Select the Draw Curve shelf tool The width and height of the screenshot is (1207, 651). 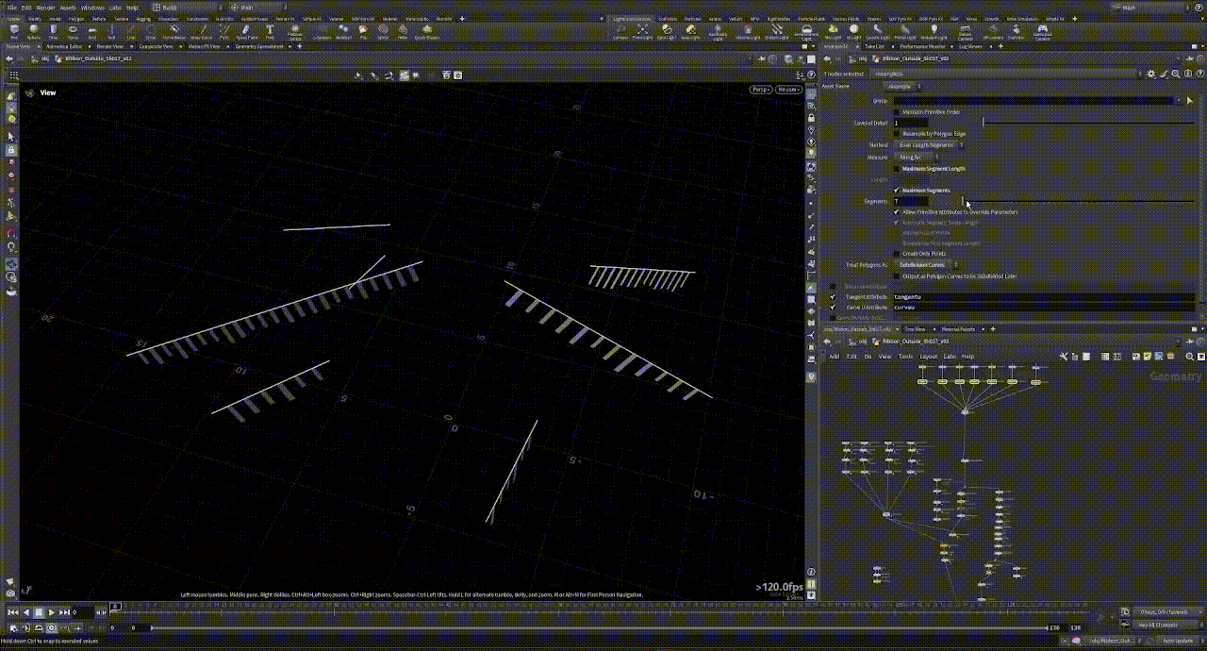(x=202, y=31)
